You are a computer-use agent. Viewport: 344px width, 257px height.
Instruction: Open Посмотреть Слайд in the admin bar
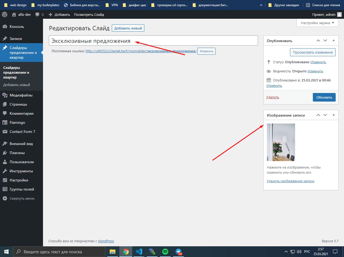89,14
